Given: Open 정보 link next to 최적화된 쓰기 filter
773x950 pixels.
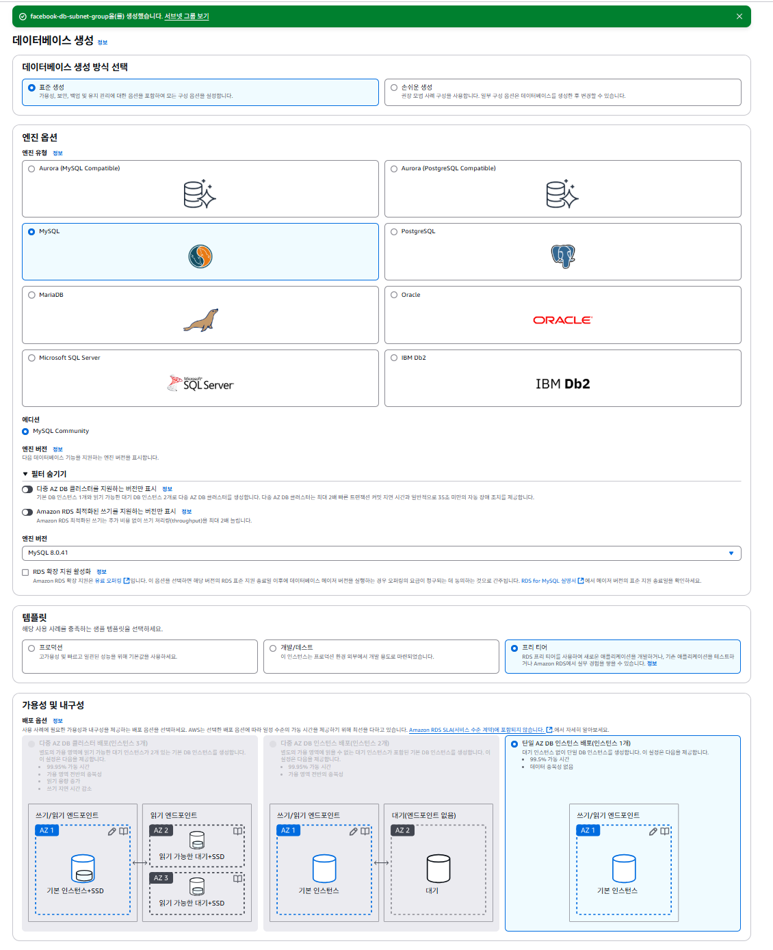Looking at the screenshot, I should coord(186,512).
